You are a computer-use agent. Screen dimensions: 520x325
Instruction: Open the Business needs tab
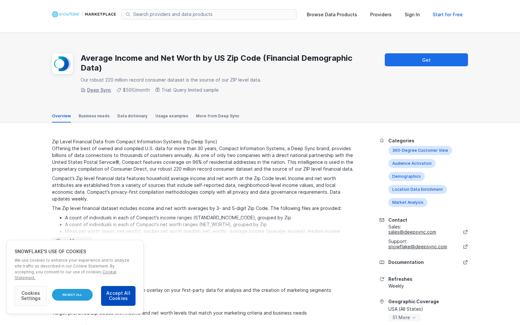tap(94, 116)
